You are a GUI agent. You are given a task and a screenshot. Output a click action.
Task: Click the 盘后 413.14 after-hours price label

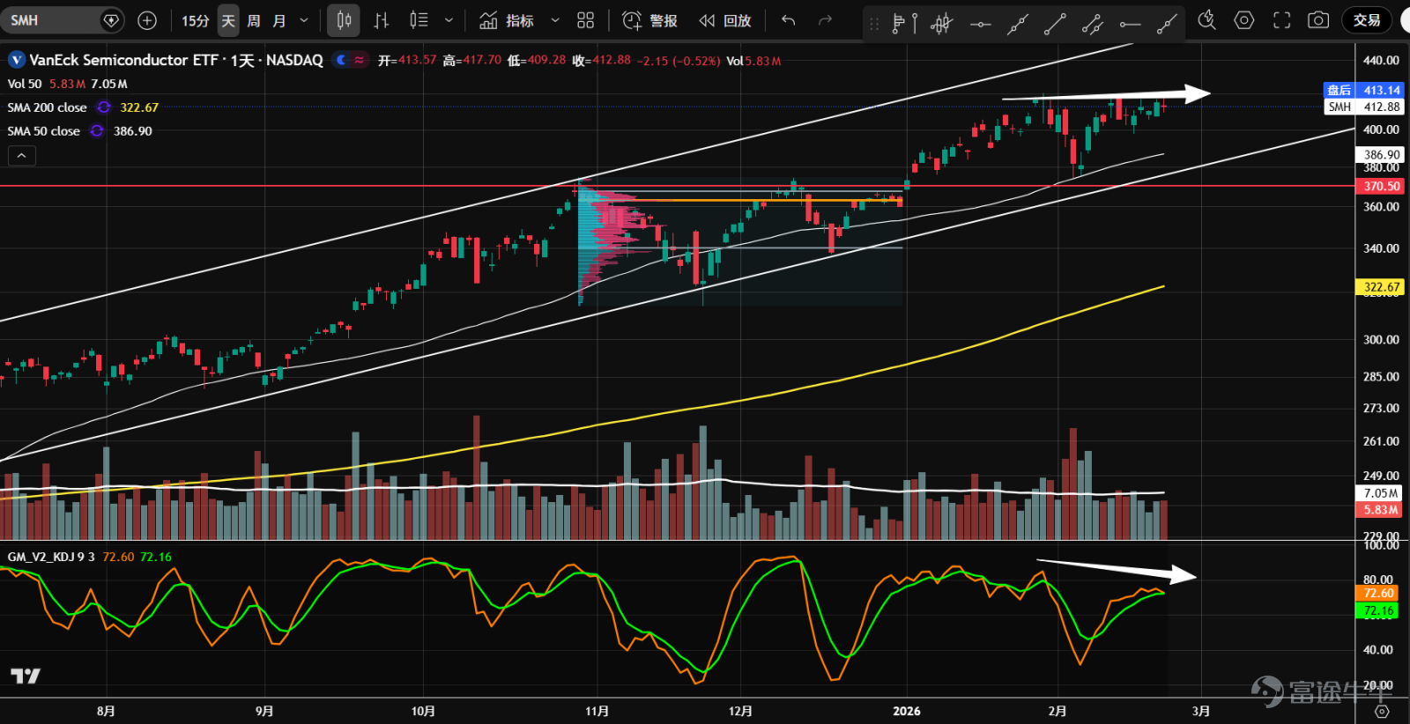click(x=1362, y=90)
